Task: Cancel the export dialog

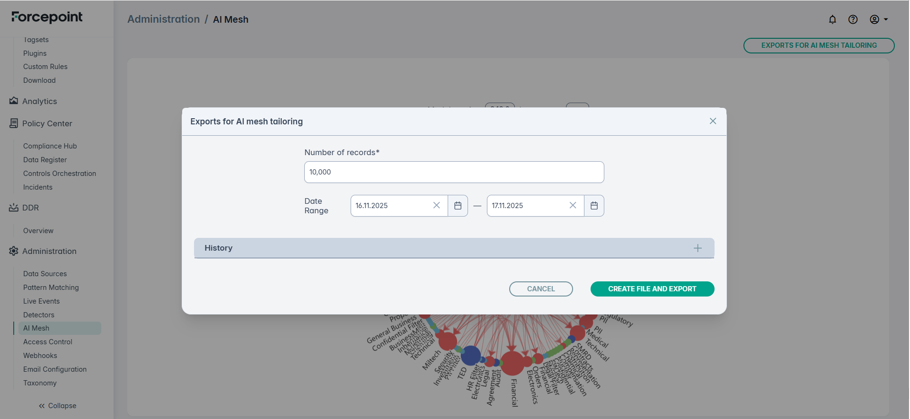Action: 541,289
